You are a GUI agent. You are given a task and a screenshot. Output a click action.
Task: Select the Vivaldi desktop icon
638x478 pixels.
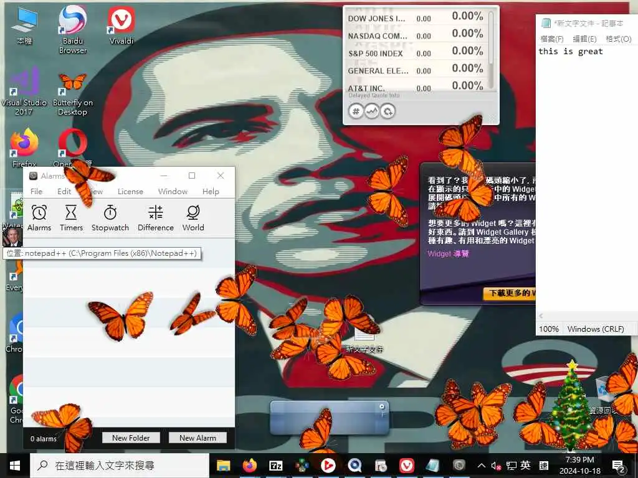(x=121, y=25)
